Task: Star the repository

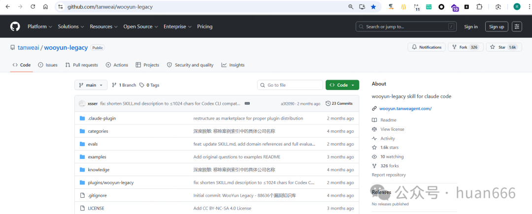Action: 503,47
